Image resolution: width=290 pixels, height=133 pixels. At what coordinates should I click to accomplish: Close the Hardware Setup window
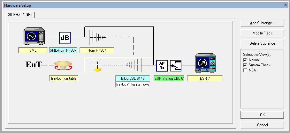[x=286, y=5]
